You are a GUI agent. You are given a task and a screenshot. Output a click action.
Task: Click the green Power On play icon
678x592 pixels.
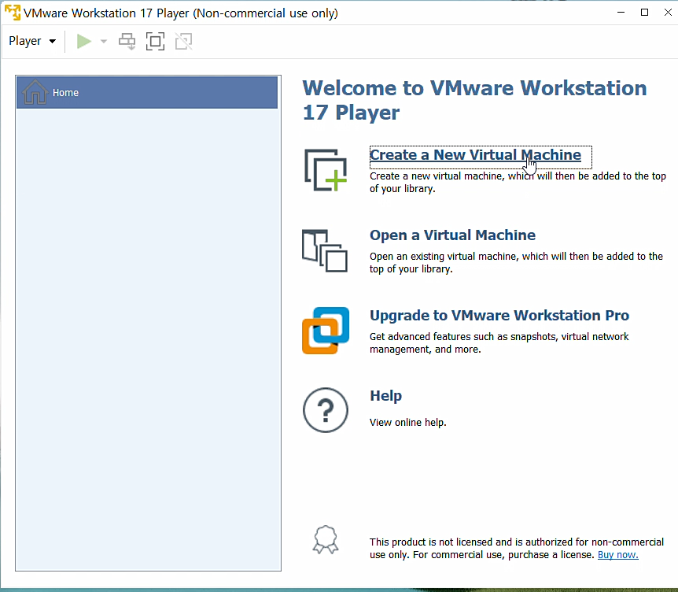coord(84,42)
